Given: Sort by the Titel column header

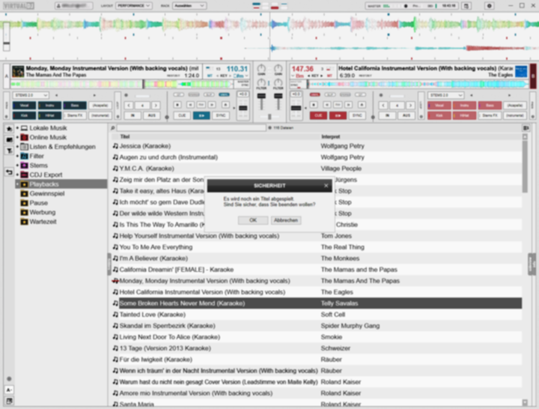Looking at the screenshot, I should (125, 136).
